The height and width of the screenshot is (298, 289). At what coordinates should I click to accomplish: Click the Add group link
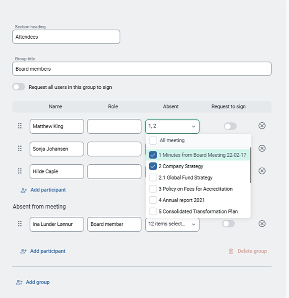(32, 282)
